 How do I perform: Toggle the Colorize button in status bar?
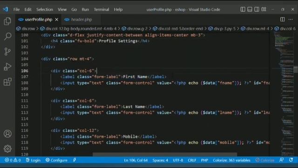[265, 160]
